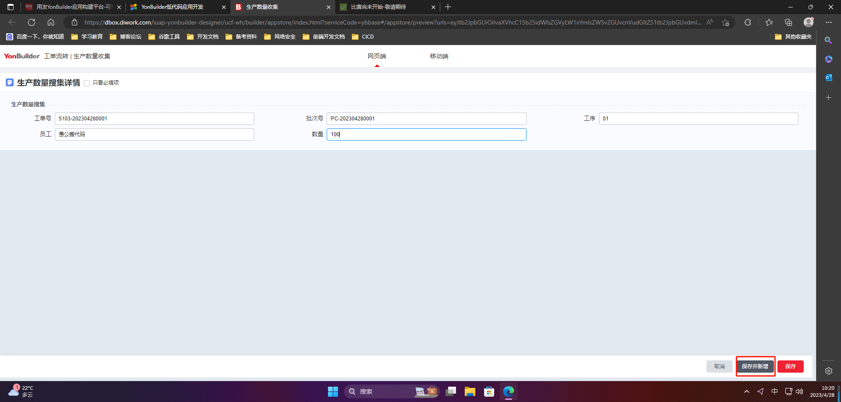Open the browser extensions puzzle icon
841x402 pixels.
pyautogui.click(x=748, y=22)
